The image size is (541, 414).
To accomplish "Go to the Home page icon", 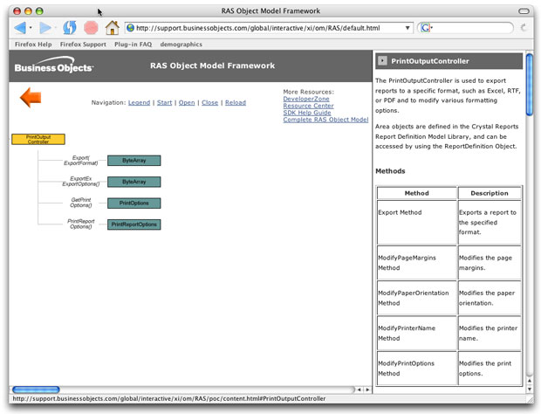I will point(113,28).
